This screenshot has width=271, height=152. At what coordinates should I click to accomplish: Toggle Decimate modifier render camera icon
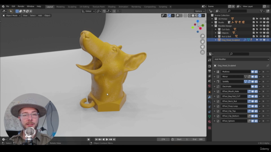(x=256, y=87)
